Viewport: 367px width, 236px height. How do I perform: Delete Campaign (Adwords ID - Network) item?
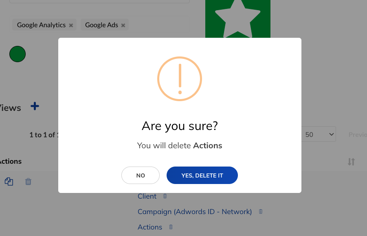pyautogui.click(x=261, y=212)
